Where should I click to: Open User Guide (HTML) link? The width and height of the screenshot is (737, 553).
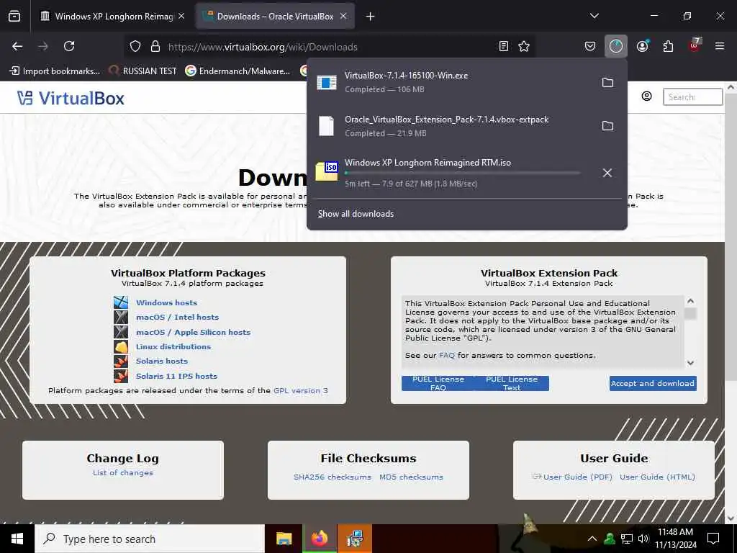[x=657, y=477]
